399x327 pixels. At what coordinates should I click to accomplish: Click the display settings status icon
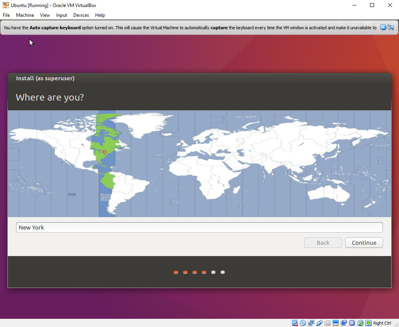[336, 323]
